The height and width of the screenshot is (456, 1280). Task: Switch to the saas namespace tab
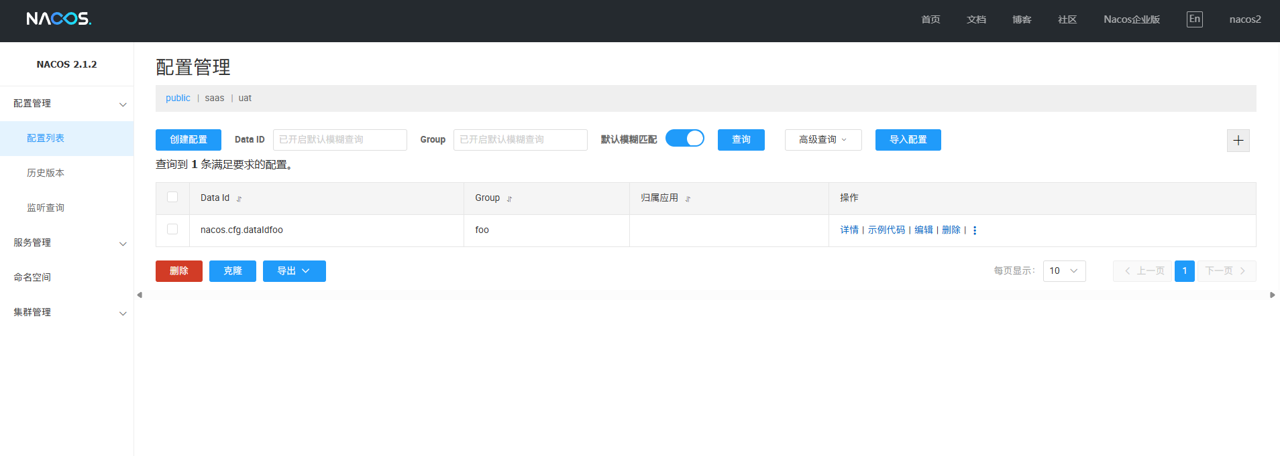click(214, 98)
